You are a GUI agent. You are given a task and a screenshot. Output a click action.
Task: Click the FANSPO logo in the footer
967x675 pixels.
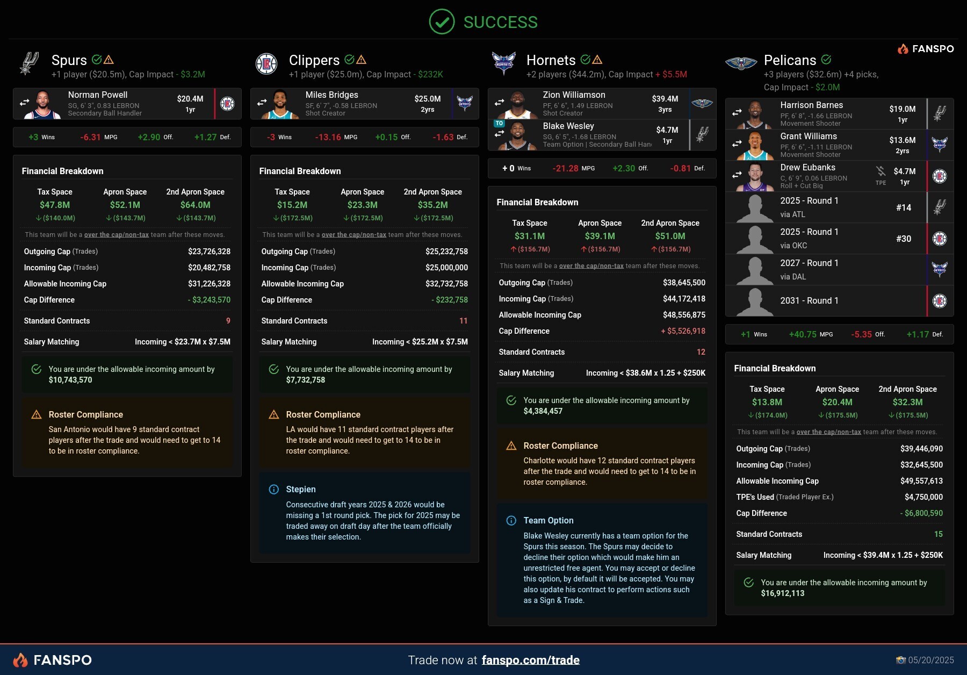tap(53, 660)
